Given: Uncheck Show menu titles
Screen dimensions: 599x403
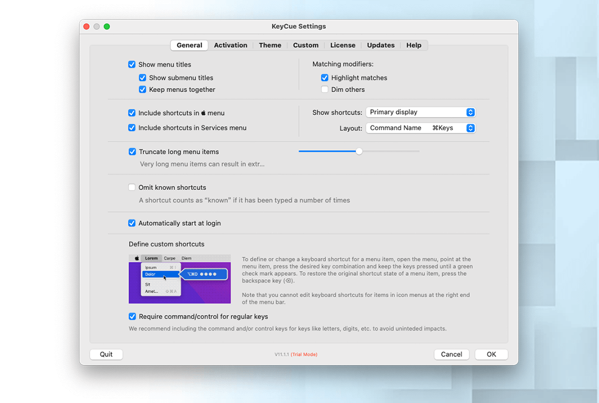Looking at the screenshot, I should point(131,64).
